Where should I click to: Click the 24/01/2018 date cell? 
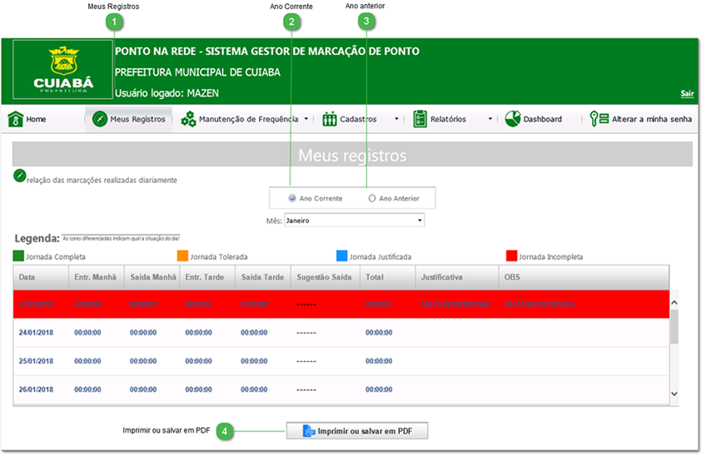point(36,333)
